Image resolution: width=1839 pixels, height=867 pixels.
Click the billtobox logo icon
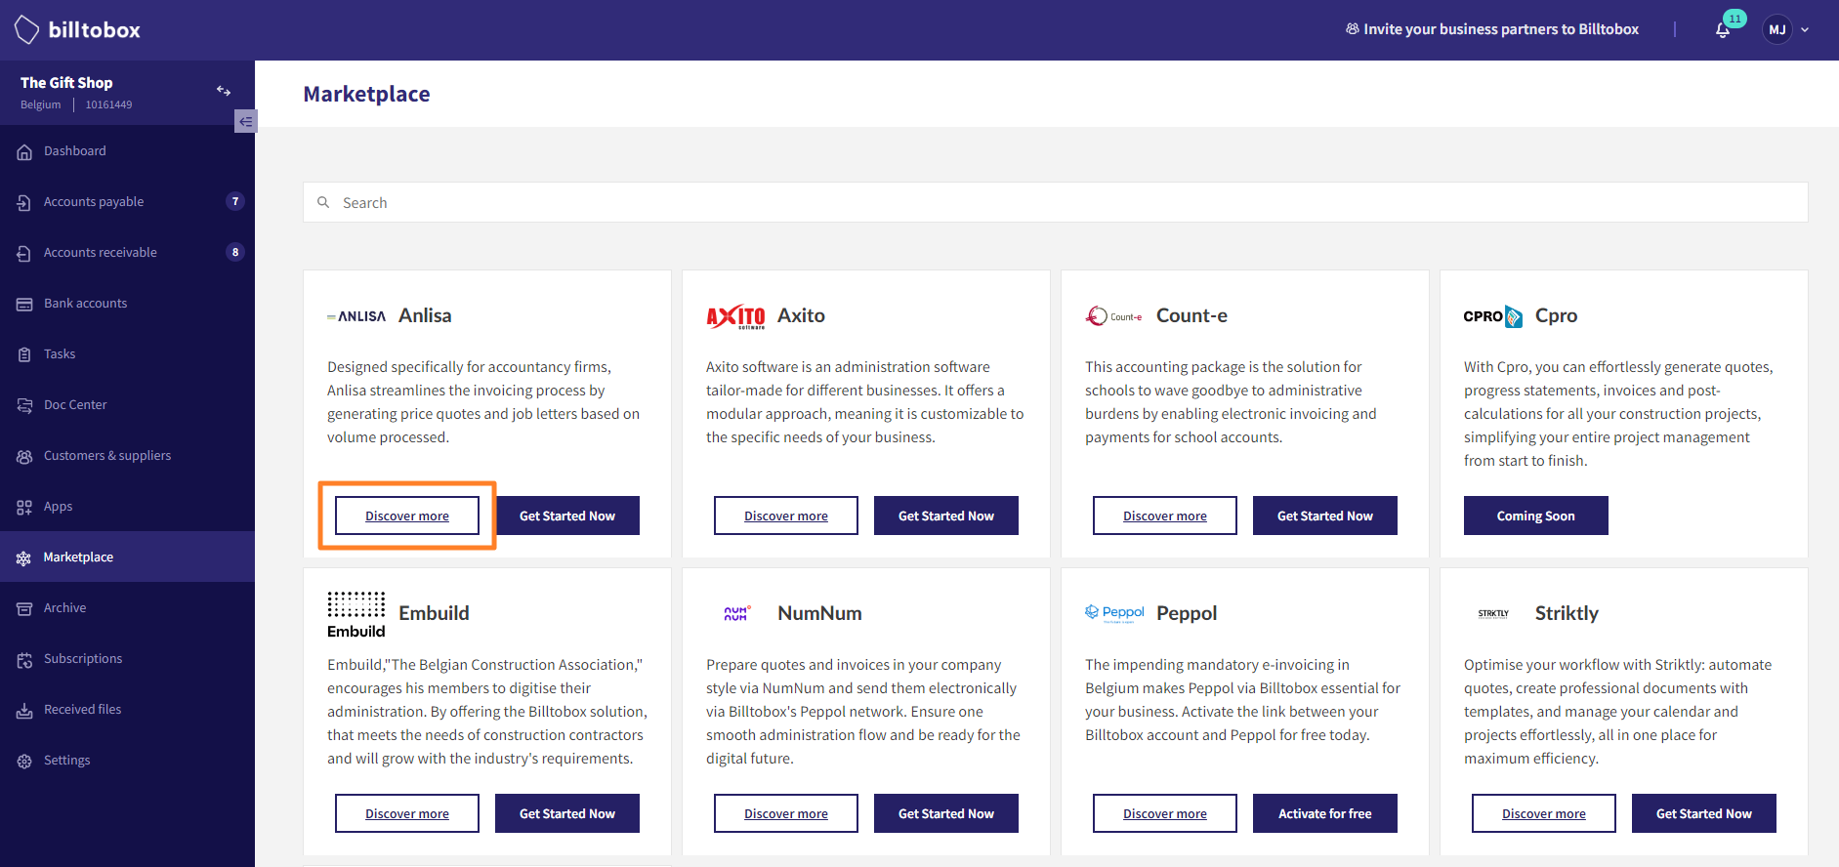[x=26, y=29]
